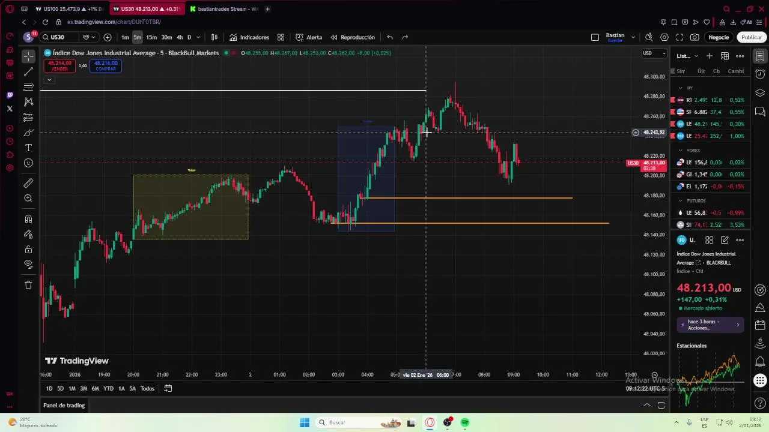Viewport: 769px width, 432px height.
Task: Switch to the US100 browser tab
Action: click(x=69, y=9)
